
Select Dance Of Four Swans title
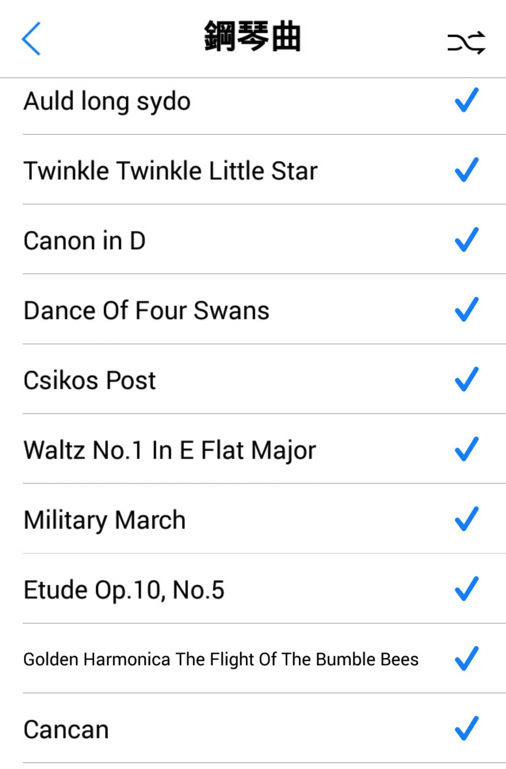point(146,311)
